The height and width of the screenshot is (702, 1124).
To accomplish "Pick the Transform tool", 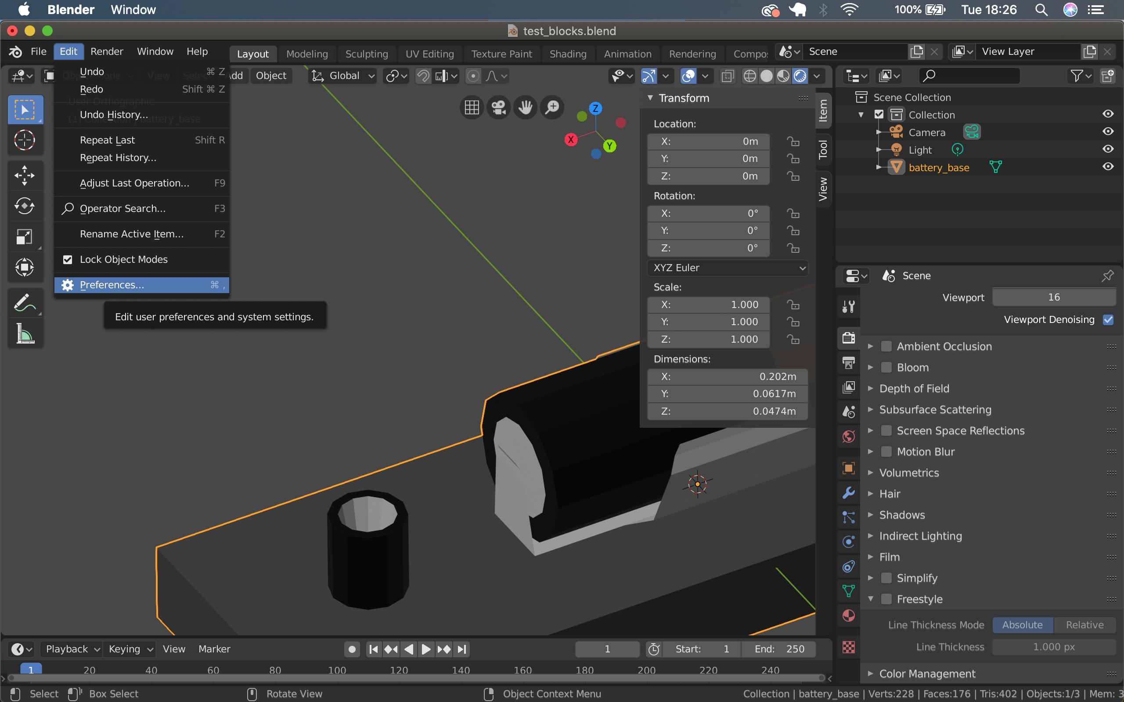I will (25, 267).
